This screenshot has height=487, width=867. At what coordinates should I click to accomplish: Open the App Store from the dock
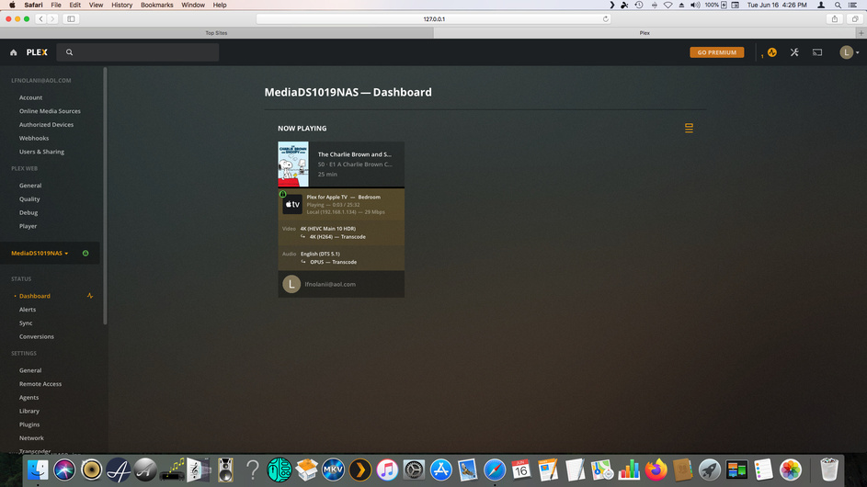point(440,470)
